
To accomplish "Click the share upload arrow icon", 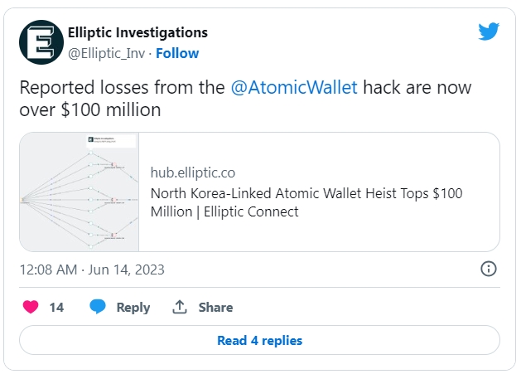I will (180, 307).
